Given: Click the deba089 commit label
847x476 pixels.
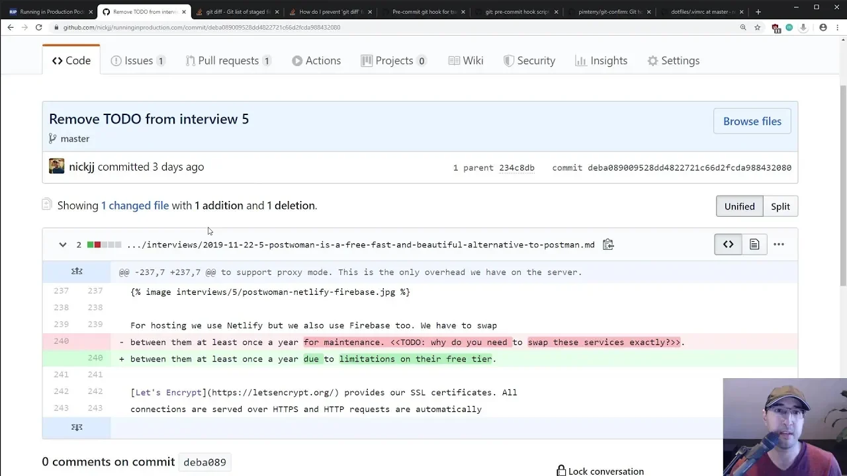Looking at the screenshot, I should click(x=204, y=462).
